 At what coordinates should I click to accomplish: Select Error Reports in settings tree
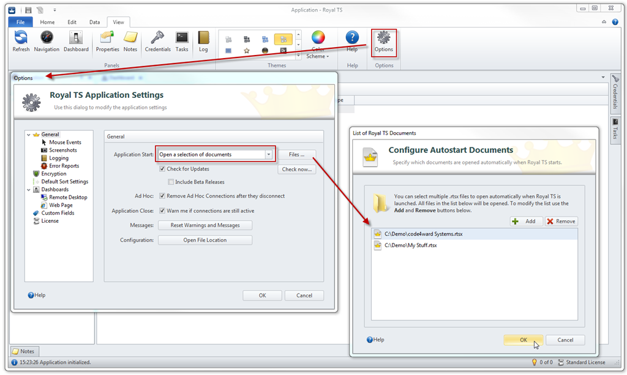pyautogui.click(x=64, y=166)
